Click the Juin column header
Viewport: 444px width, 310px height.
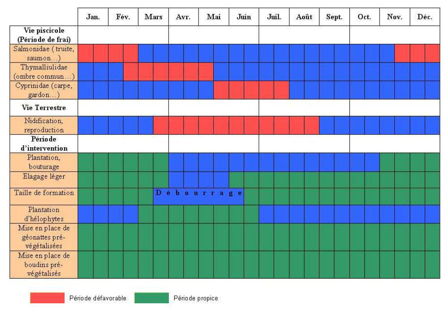[x=244, y=17]
